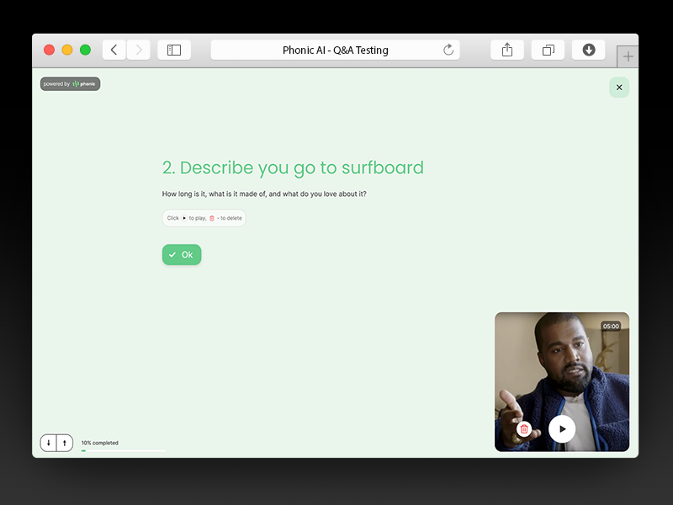Screen dimensions: 673x505
Task: Click the Phonic AI address bar
Action: pyautogui.click(x=335, y=50)
